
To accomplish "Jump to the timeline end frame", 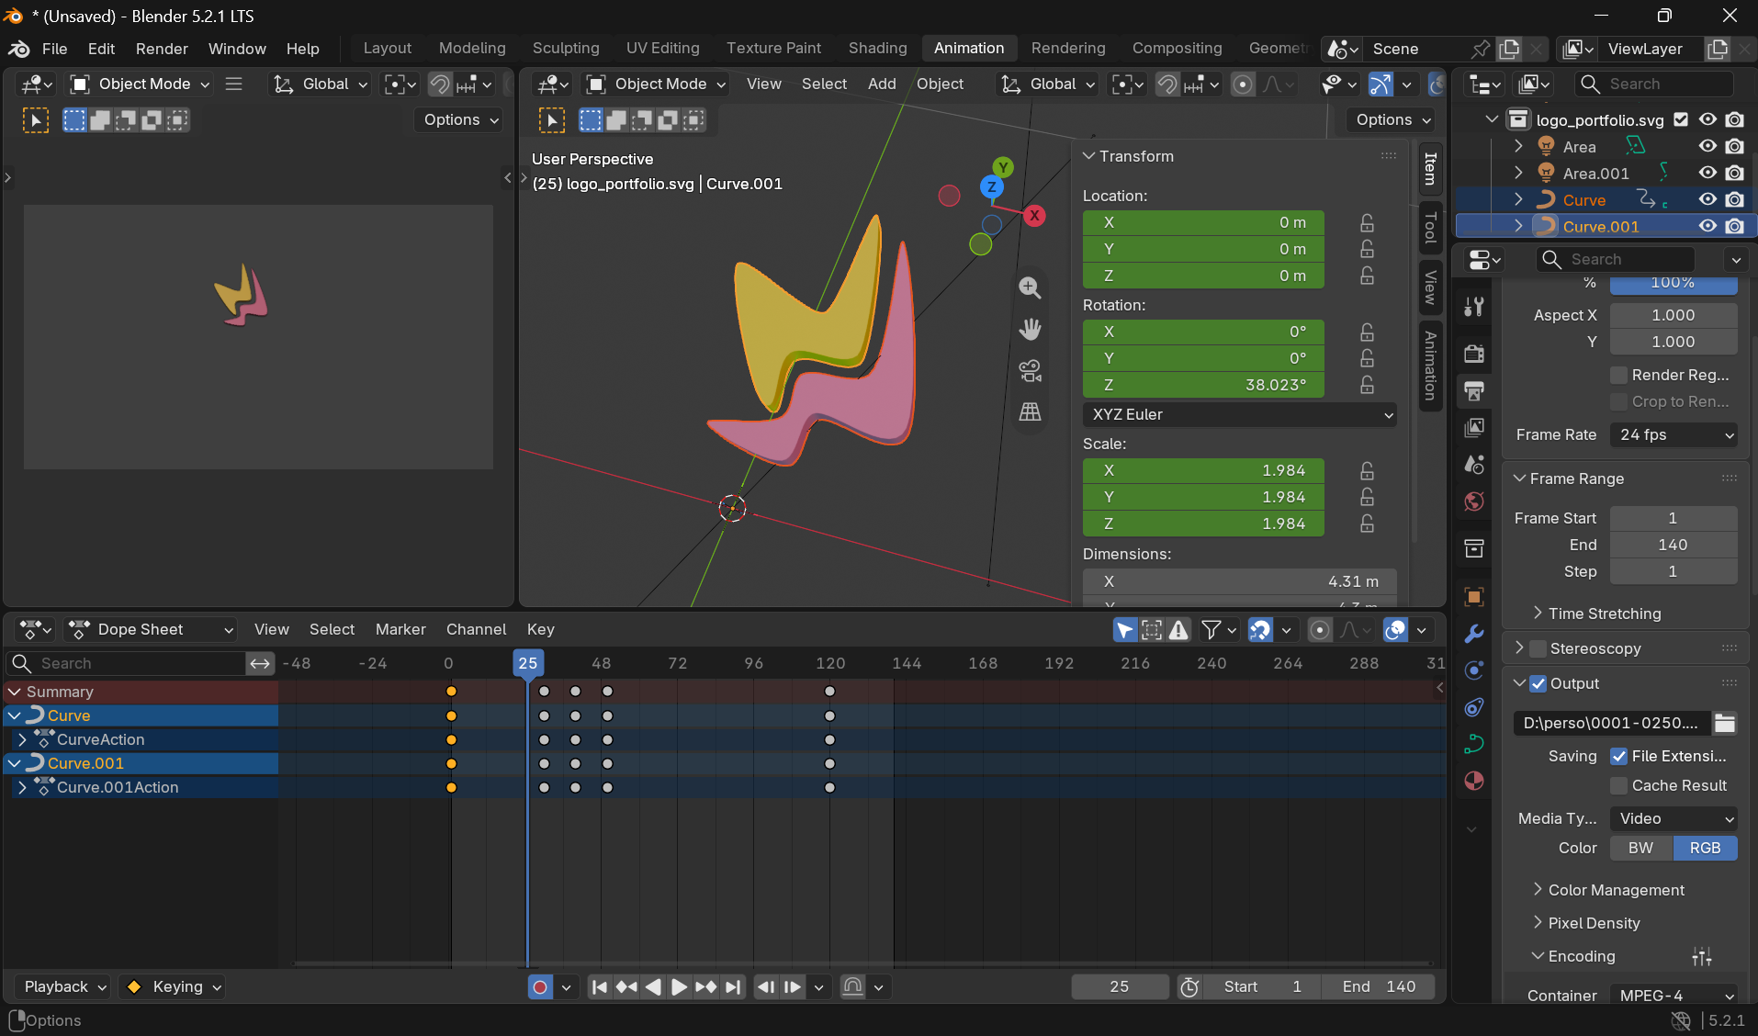I will [x=733, y=987].
